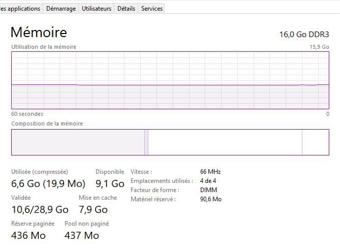Click the Validée 10,6/28,9 Go value
Screen dimensions: 340x248
pos(40,209)
